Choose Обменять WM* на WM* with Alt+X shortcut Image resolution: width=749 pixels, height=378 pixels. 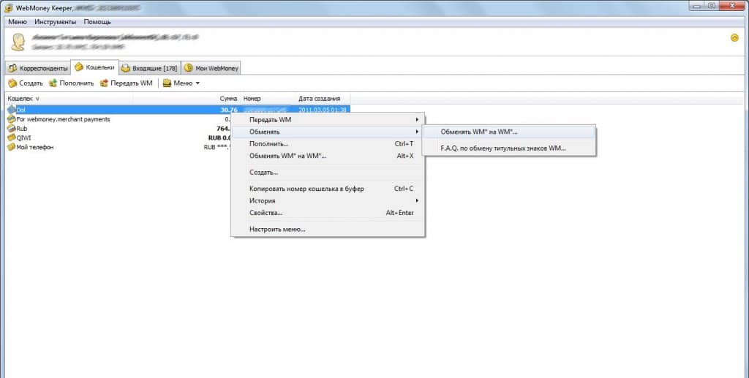[x=327, y=156]
